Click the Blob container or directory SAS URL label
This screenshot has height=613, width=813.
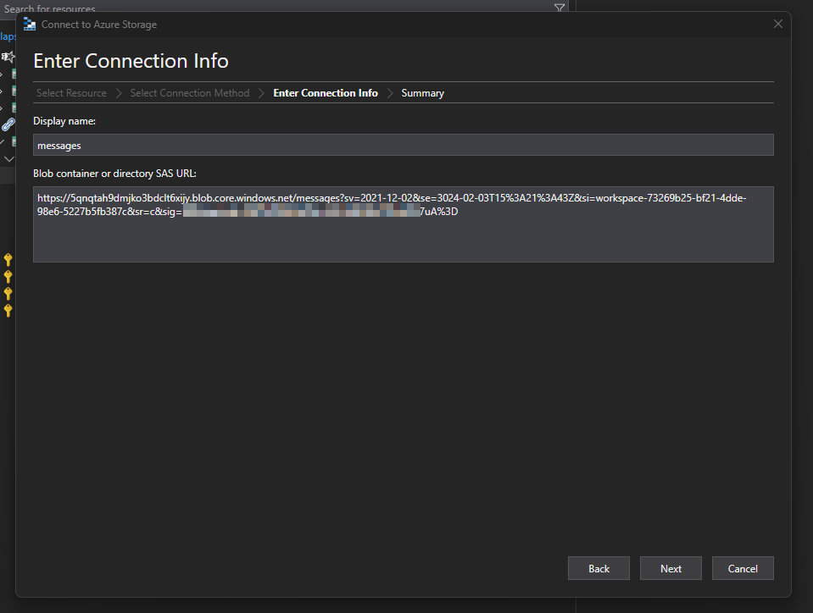pyautogui.click(x=114, y=174)
